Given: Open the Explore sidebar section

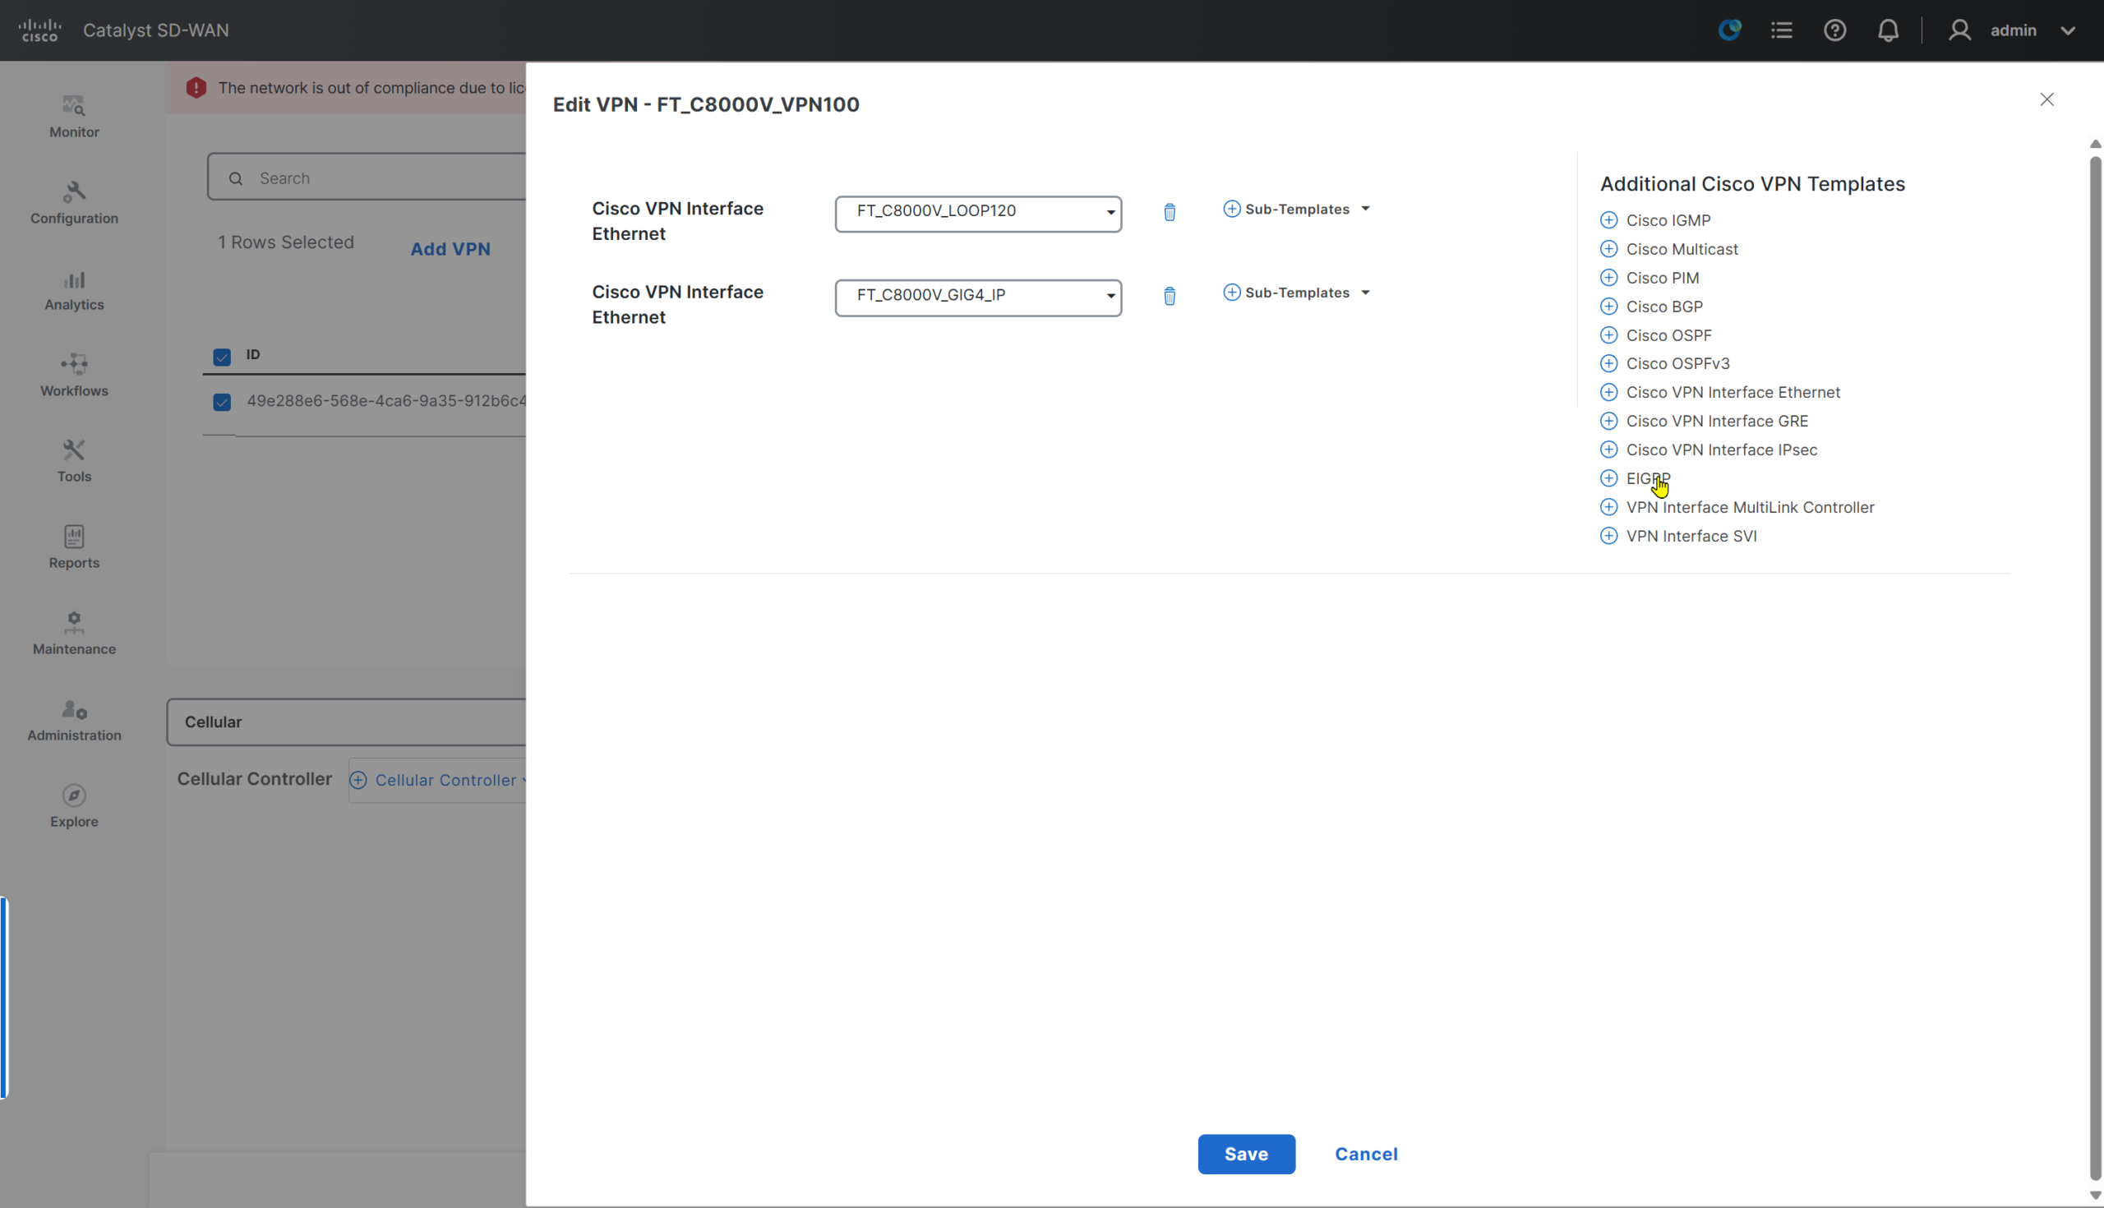Looking at the screenshot, I should pyautogui.click(x=74, y=806).
